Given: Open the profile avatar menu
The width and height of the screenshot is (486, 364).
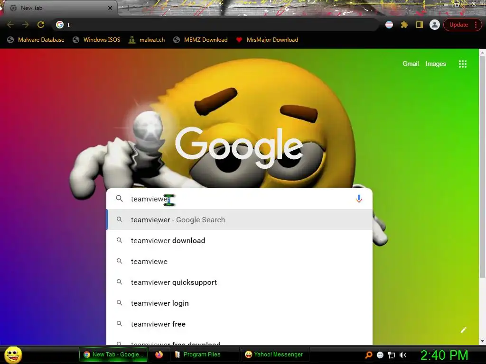Looking at the screenshot, I should tap(435, 25).
